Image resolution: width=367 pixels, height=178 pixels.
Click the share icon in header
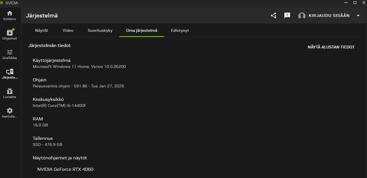coord(273,15)
